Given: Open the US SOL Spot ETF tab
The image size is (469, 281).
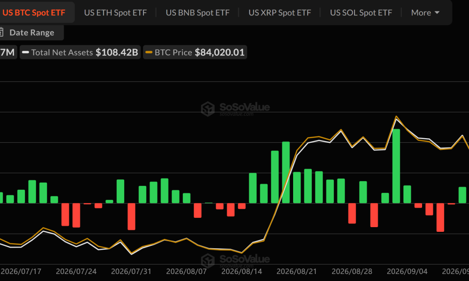Looking at the screenshot, I should click(x=361, y=13).
